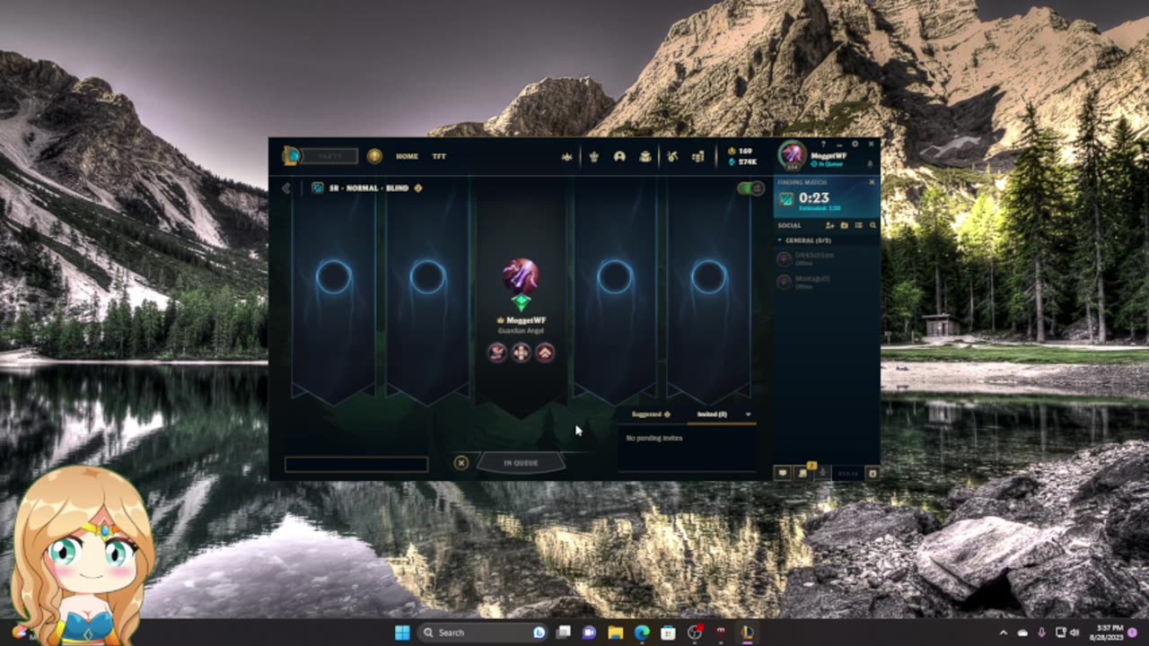Open the friends list options icon
Image resolution: width=1149 pixels, height=646 pixels.
[x=858, y=225]
